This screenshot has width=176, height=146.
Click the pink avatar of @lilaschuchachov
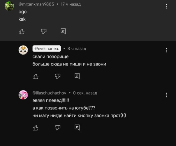pyautogui.click(x=23, y=95)
